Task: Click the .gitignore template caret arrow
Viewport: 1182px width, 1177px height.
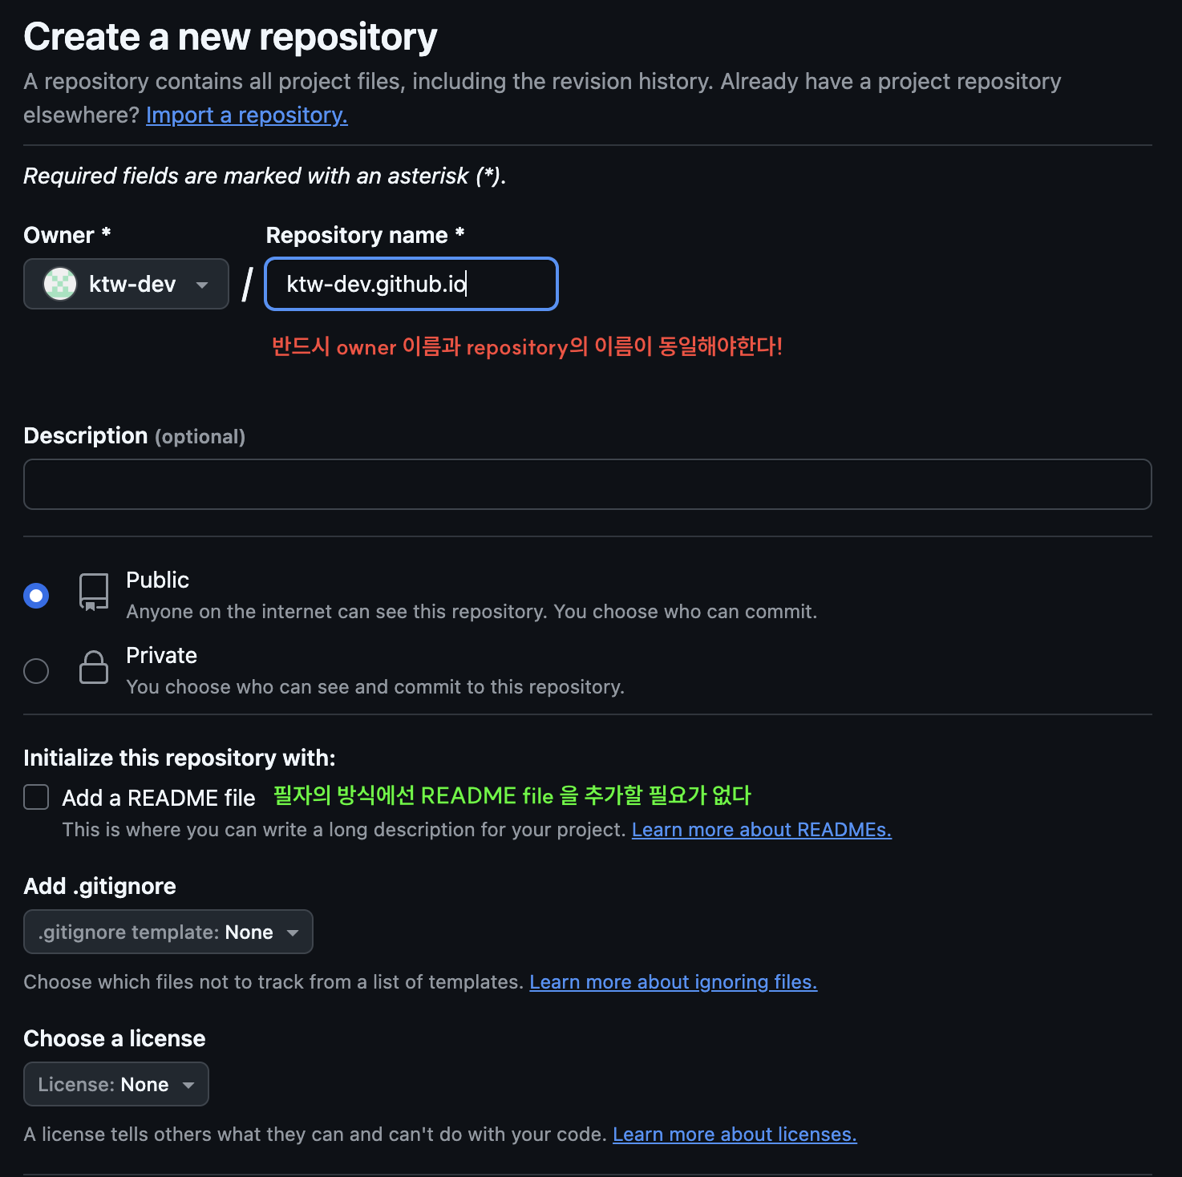Action: [x=293, y=932]
